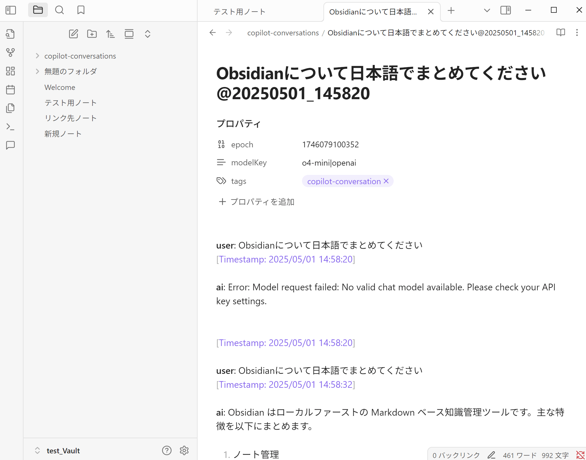
Task: Click the 992 文字 character count
Action: (555, 455)
